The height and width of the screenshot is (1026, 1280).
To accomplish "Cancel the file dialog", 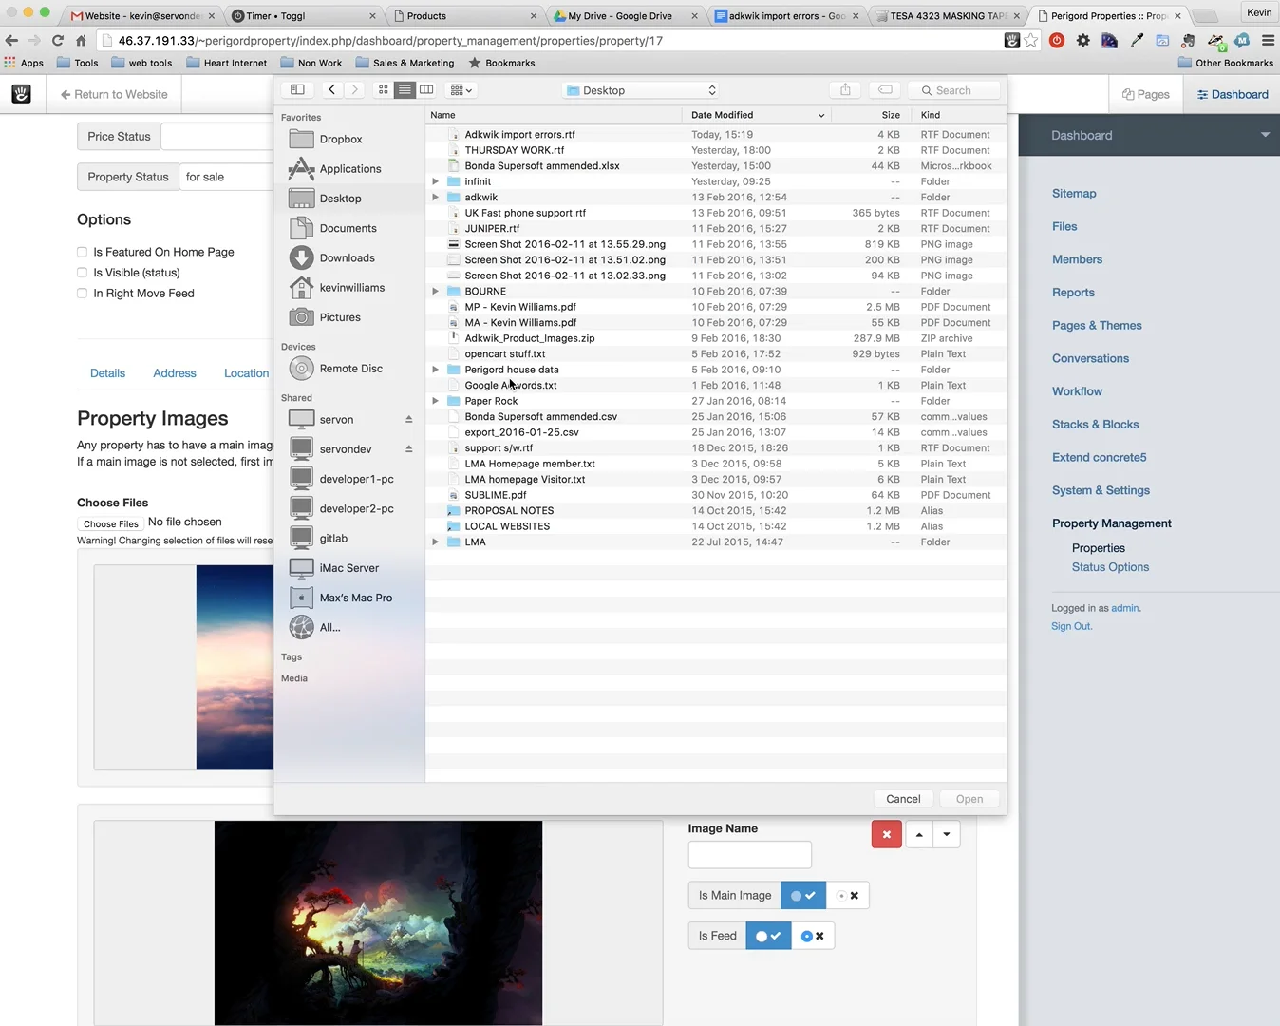I will [x=903, y=799].
